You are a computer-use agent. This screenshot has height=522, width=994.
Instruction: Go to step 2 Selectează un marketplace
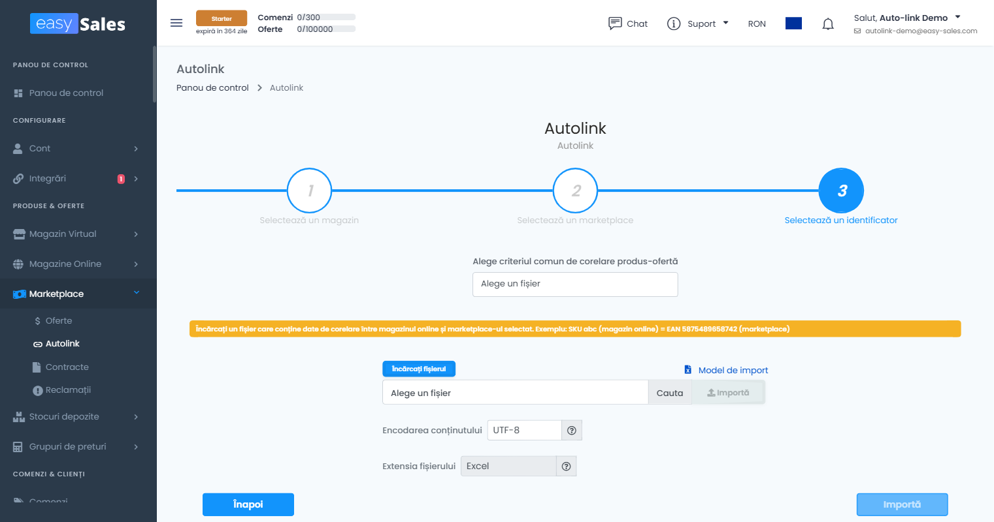point(575,191)
